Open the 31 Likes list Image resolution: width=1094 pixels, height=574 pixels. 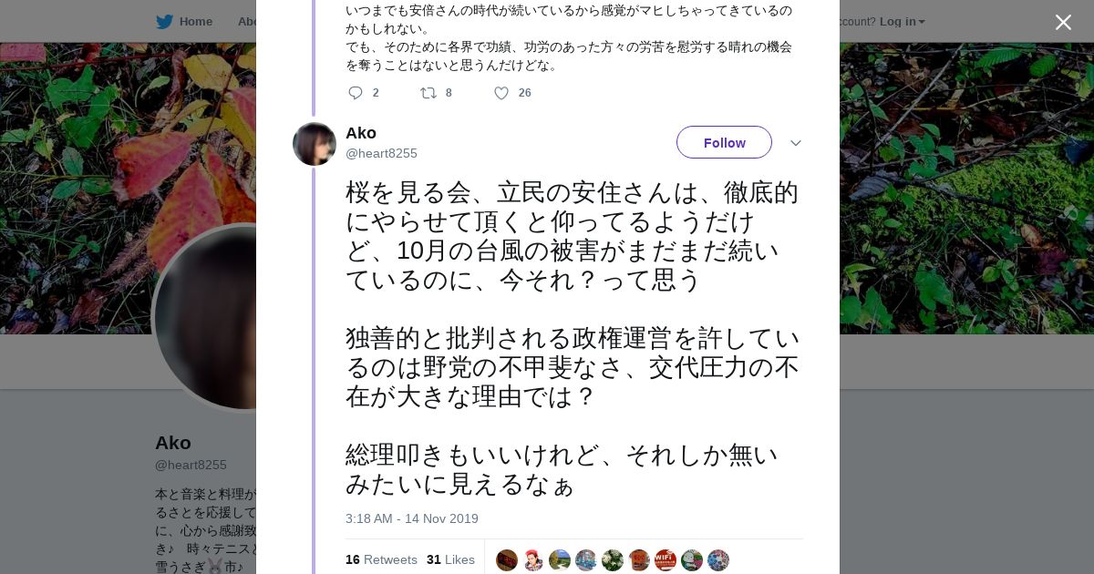pyautogui.click(x=450, y=559)
